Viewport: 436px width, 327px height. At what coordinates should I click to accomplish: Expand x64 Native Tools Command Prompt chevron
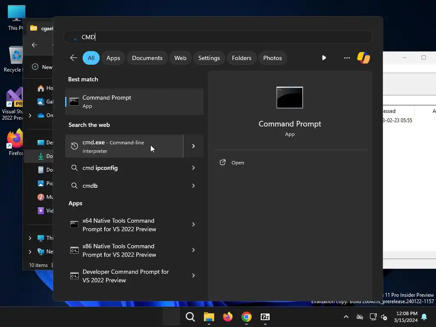tap(194, 224)
